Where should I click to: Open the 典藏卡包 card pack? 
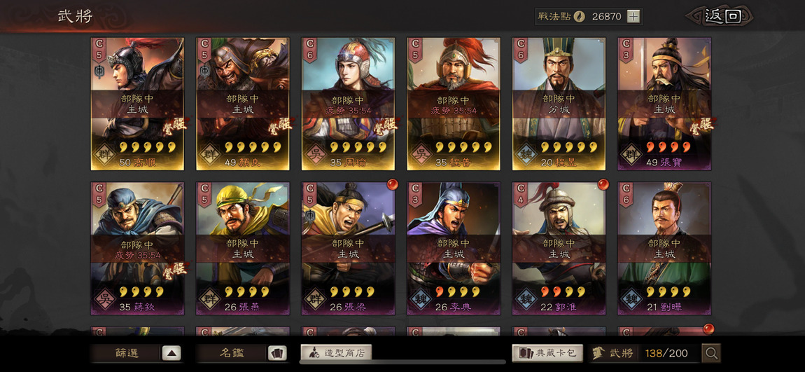547,353
